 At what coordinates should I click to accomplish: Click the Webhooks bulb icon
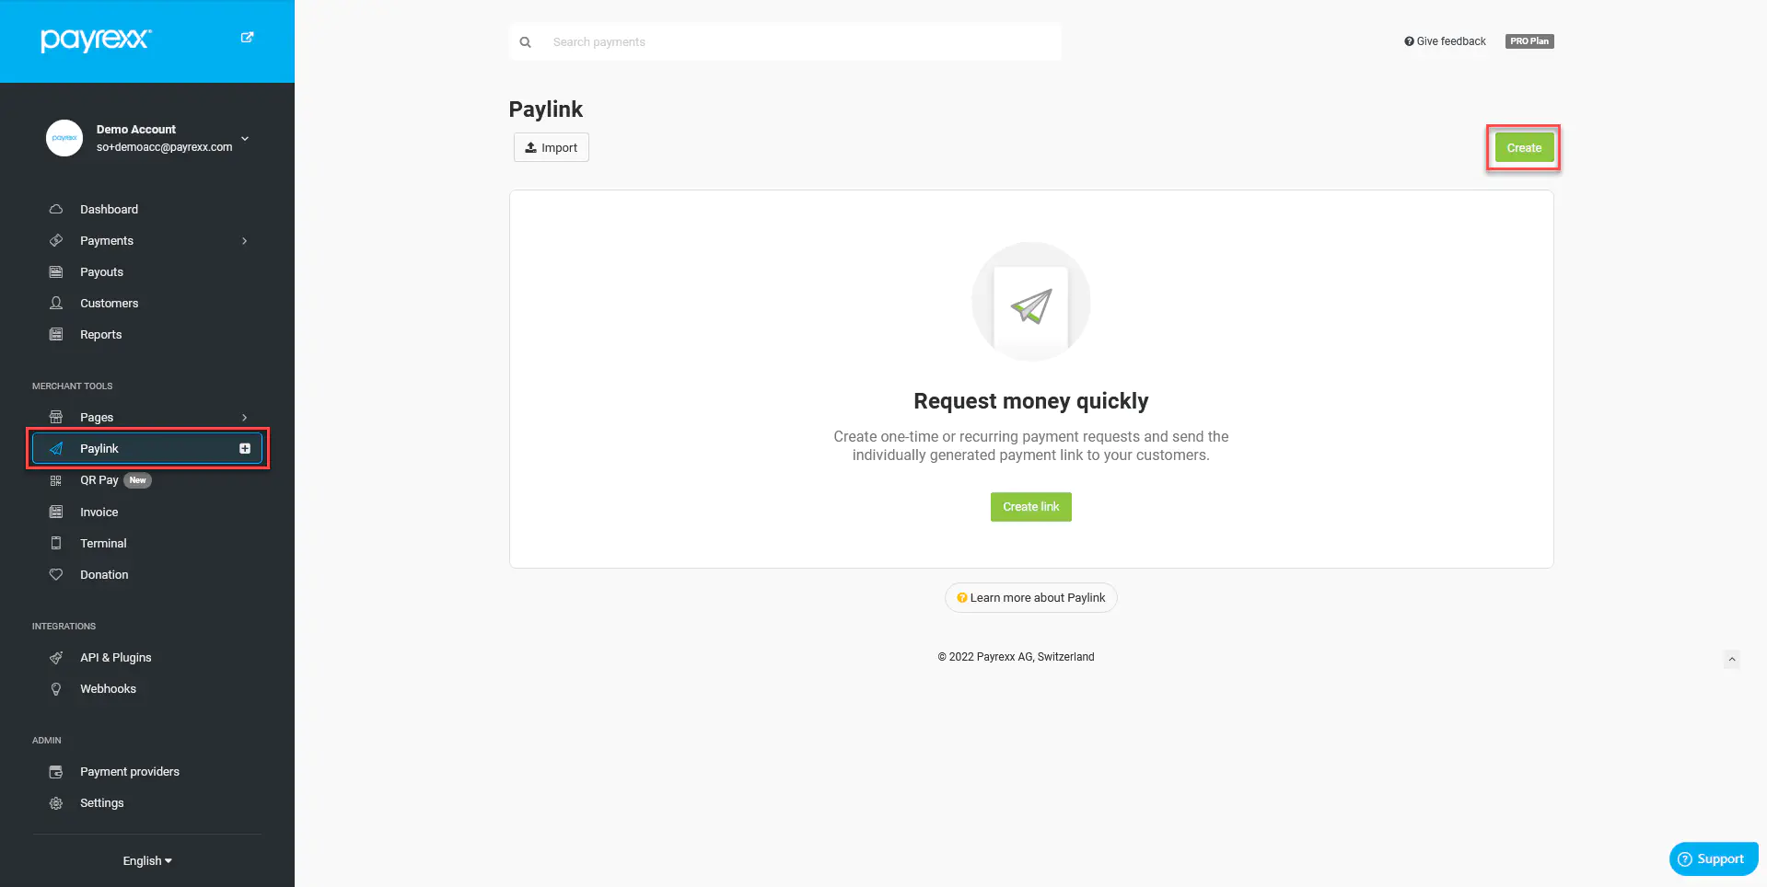[x=56, y=689]
